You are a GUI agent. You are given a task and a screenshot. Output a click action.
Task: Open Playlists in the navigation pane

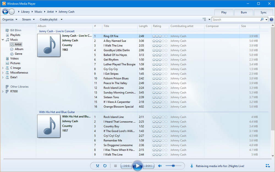[15, 35]
